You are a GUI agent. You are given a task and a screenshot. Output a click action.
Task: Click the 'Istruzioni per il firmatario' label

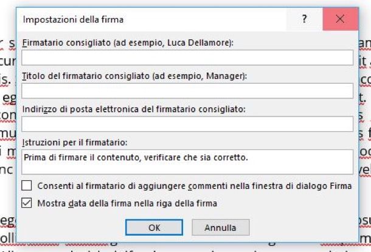point(75,143)
